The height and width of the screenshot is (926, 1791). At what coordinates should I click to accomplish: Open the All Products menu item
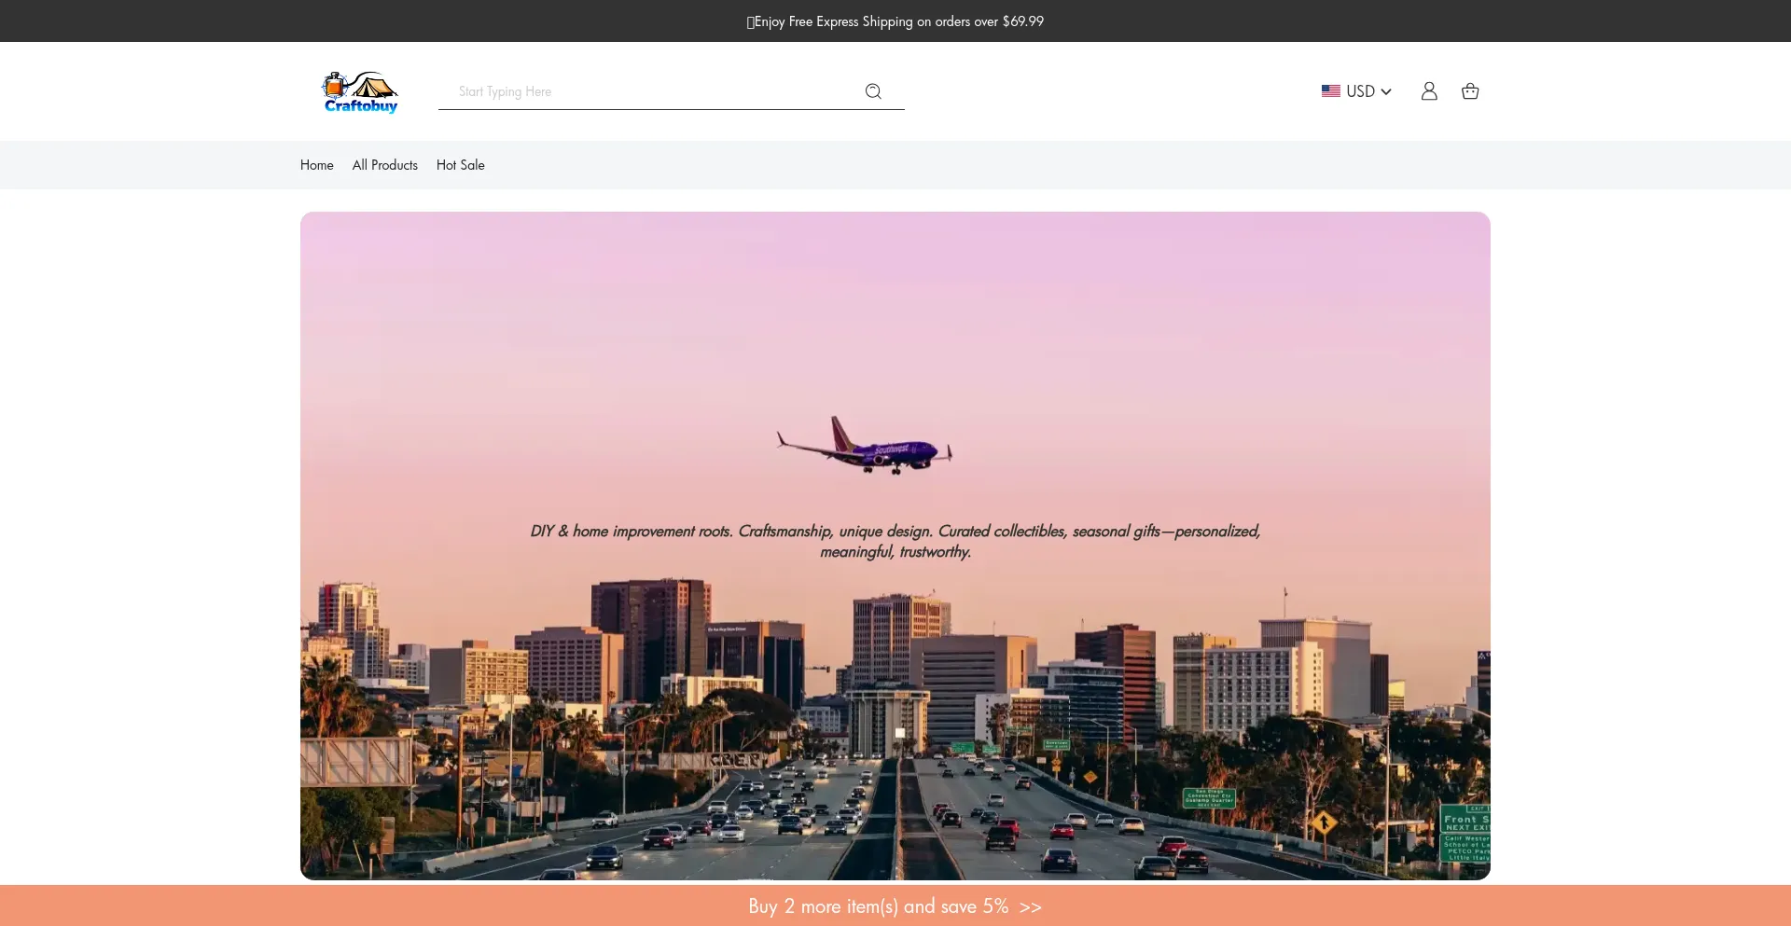[x=384, y=165]
